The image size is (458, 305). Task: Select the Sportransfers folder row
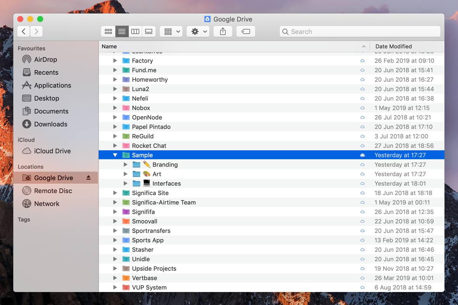click(x=271, y=231)
